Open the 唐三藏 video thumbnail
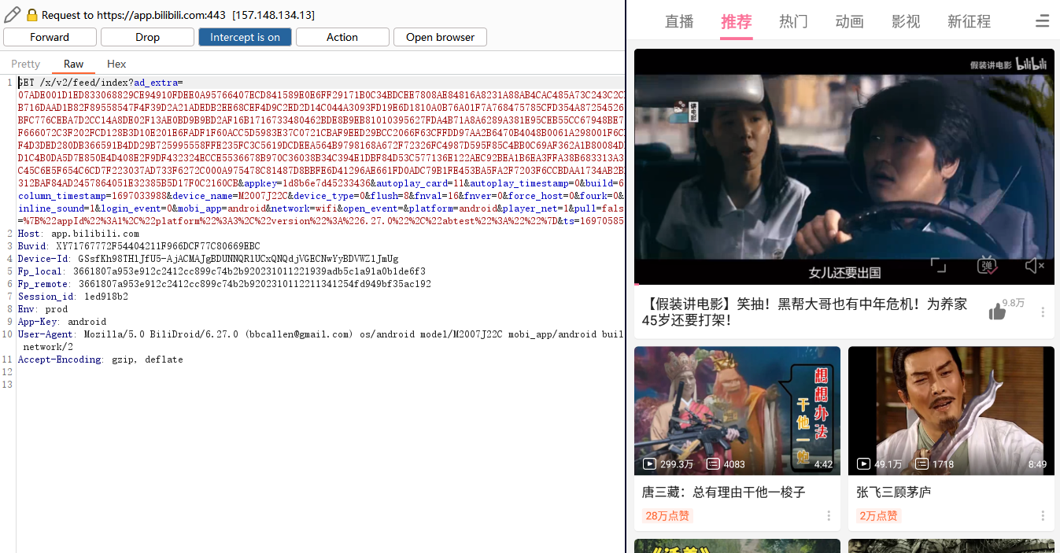Image resolution: width=1060 pixels, height=553 pixels. coord(737,411)
